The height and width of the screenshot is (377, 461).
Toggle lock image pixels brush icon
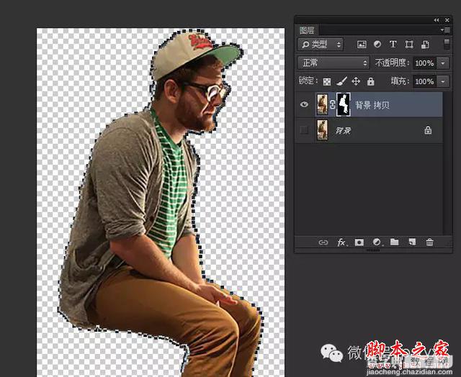tap(341, 81)
